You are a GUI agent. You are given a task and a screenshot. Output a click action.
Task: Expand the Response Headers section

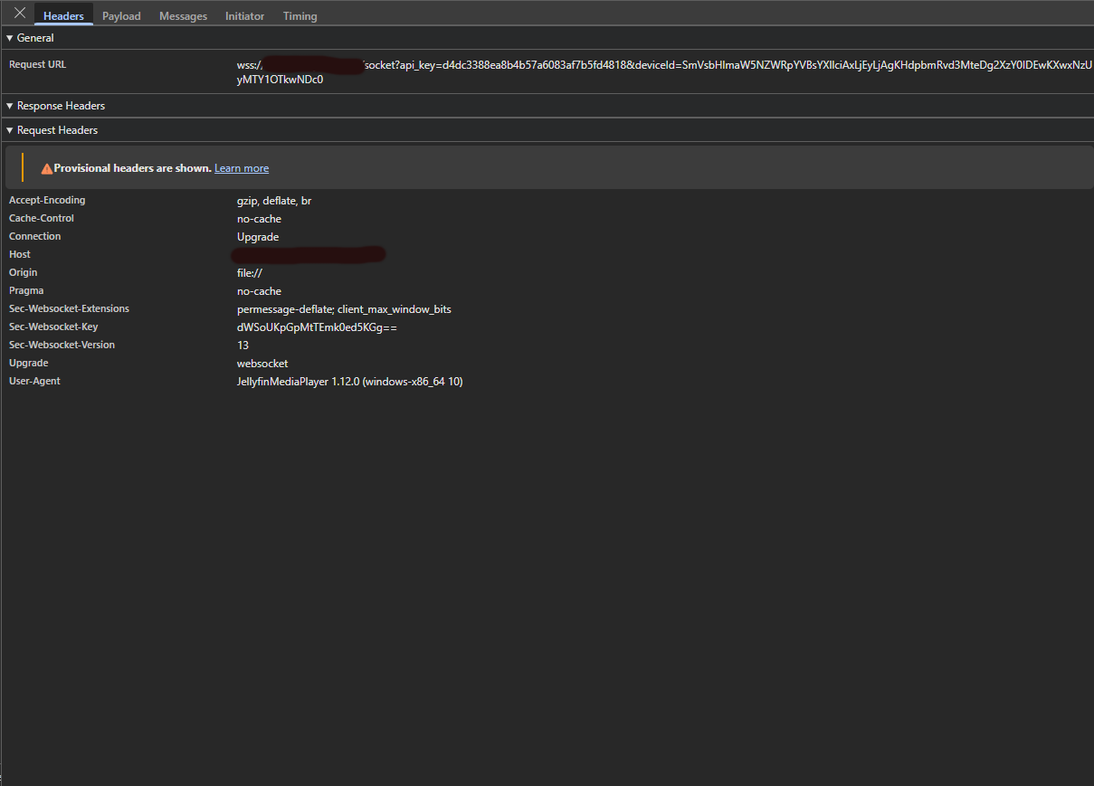pos(54,106)
